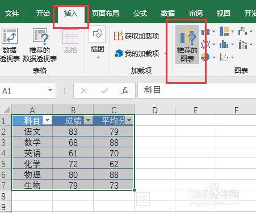256x213 pixels.
Task: Select row 9 header
Action: point(6,207)
